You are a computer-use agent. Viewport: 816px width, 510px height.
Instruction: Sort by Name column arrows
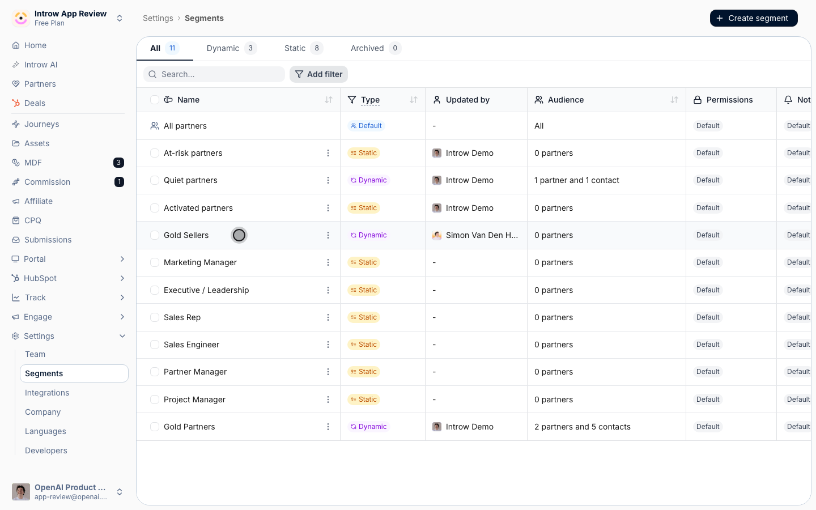329,100
